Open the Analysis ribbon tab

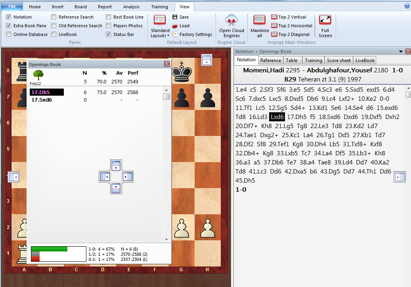pos(131,7)
